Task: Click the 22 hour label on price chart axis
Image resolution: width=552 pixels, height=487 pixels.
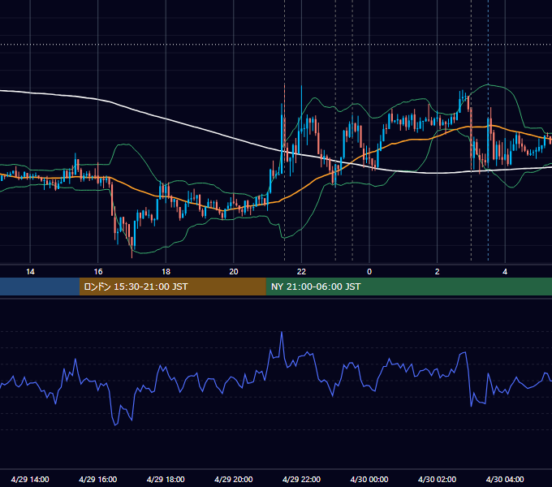Action: point(301,271)
